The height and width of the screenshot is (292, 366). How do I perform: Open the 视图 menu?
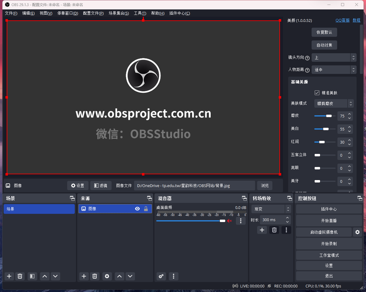coord(46,13)
